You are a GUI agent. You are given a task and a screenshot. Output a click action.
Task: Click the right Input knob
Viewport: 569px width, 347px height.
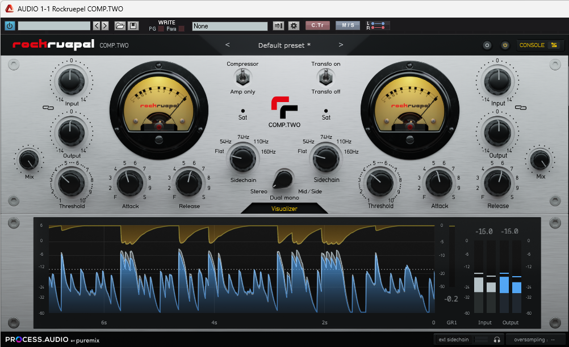coord(498,81)
